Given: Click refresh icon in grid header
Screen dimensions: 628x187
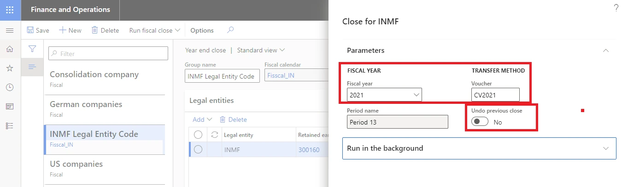Looking at the screenshot, I should tap(214, 135).
